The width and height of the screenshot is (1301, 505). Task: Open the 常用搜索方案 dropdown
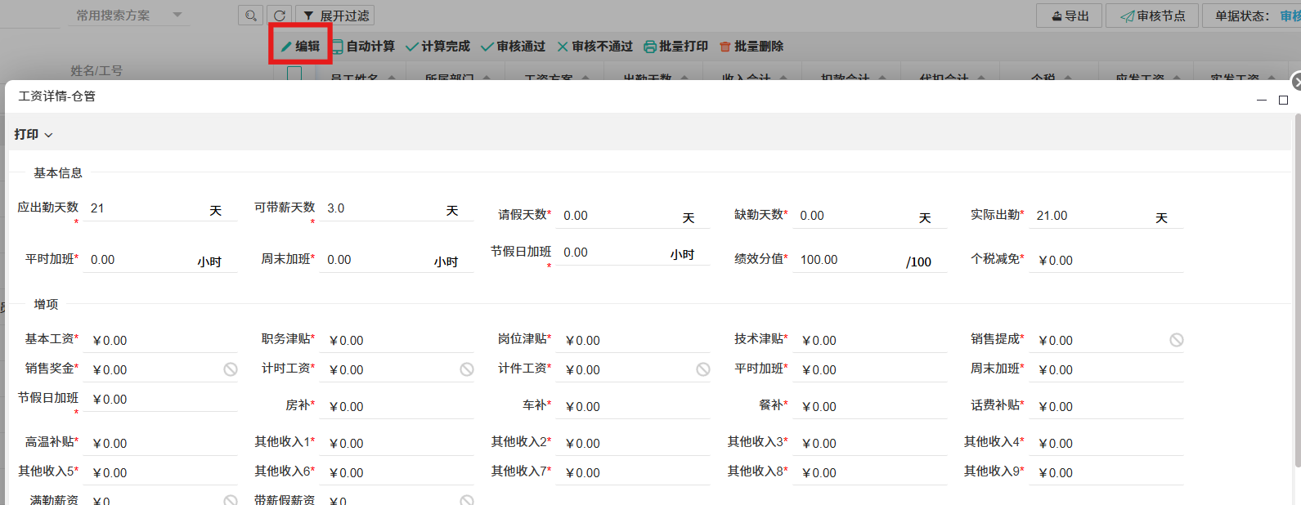(x=128, y=16)
